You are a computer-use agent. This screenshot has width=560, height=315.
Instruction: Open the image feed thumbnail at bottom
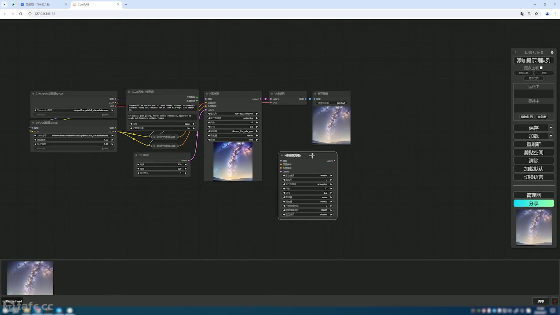[30, 278]
